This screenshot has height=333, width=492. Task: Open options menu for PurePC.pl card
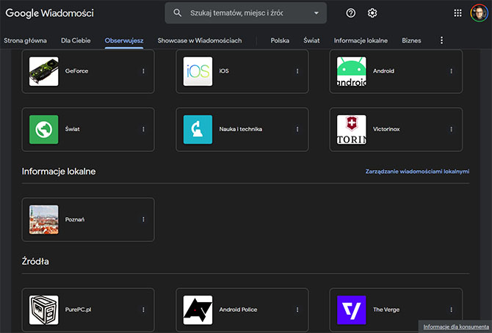143,310
